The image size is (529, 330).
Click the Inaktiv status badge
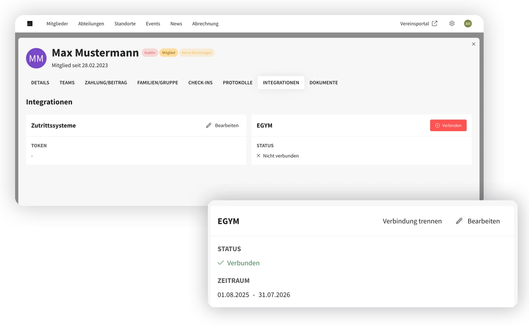[x=150, y=53]
